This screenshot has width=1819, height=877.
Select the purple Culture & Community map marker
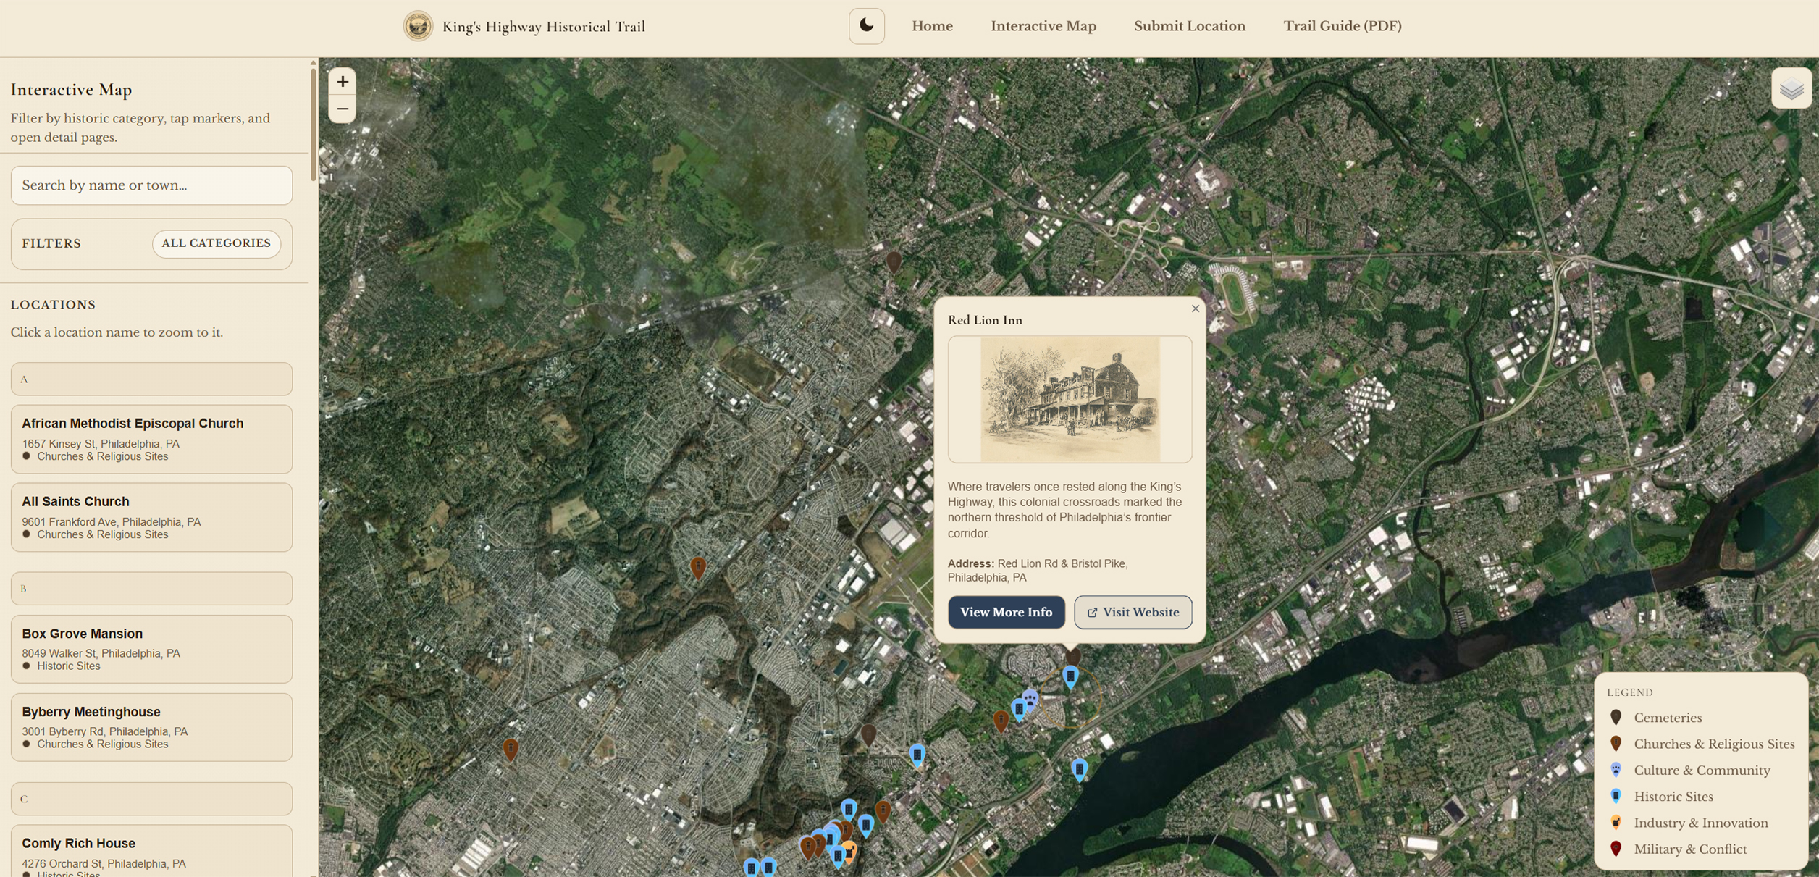pos(1030,700)
